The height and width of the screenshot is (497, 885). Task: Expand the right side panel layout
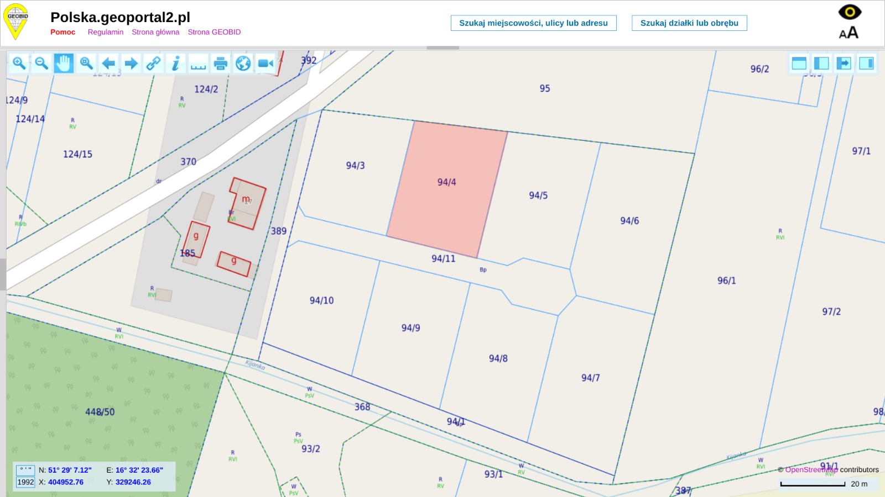pos(866,64)
